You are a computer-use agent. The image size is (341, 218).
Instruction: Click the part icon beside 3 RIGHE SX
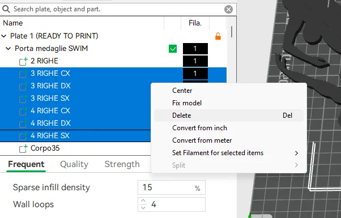(23, 99)
